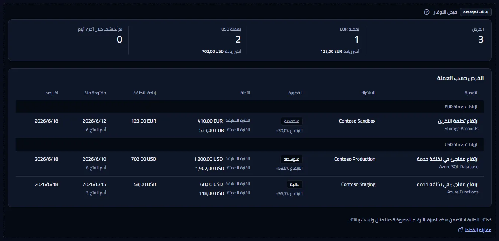Click the 1,902,00 USD recent period value
The image size is (499, 241).
(210, 169)
